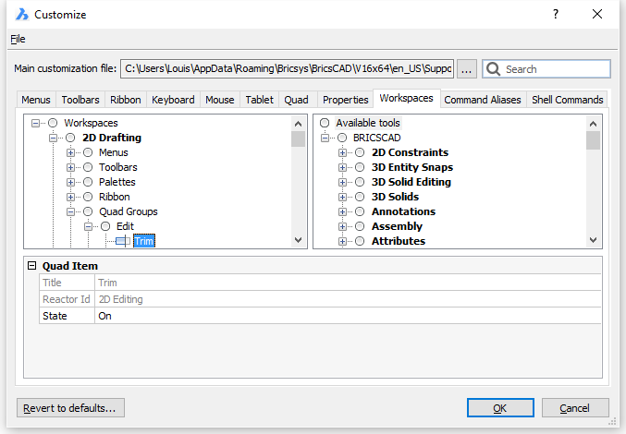Viewport: 626px width, 434px height.
Task: Expand the Annotations tool group
Action: [x=342, y=211]
